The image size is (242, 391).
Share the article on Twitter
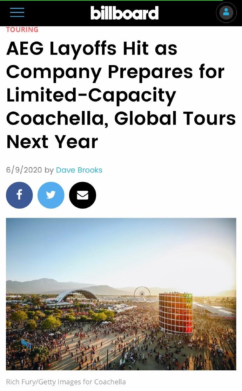(51, 195)
